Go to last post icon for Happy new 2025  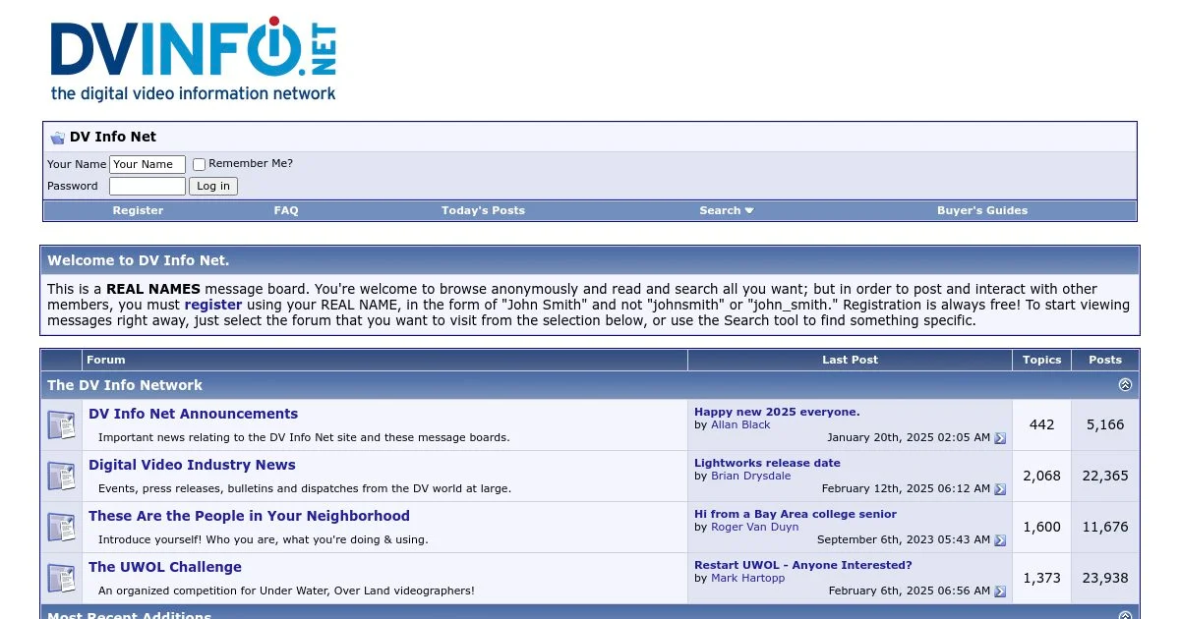point(1000,438)
